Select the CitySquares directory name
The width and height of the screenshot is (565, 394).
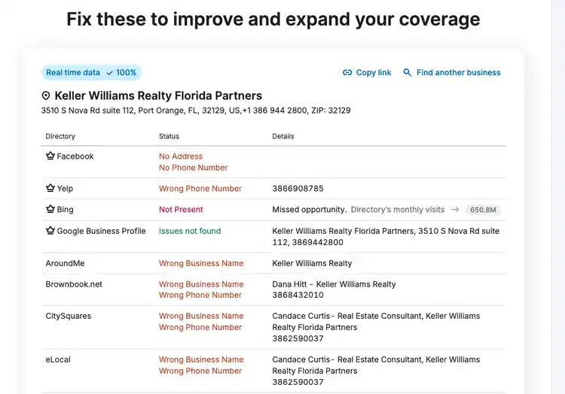point(68,317)
